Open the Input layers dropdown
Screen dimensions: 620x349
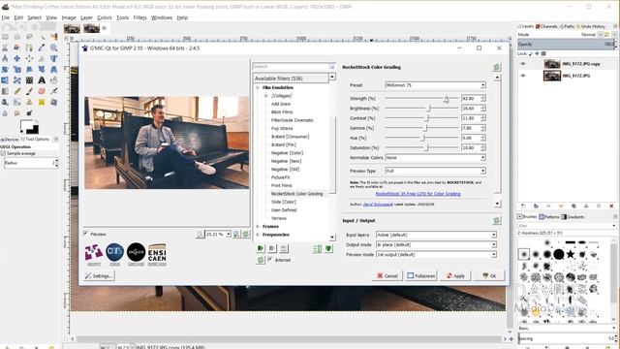click(x=436, y=235)
